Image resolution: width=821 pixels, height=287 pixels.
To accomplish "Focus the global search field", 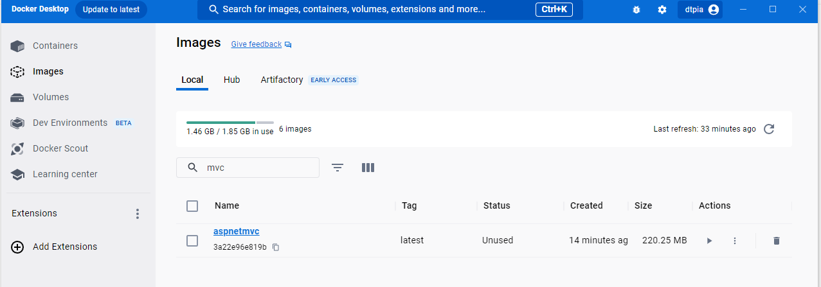I will coord(390,10).
